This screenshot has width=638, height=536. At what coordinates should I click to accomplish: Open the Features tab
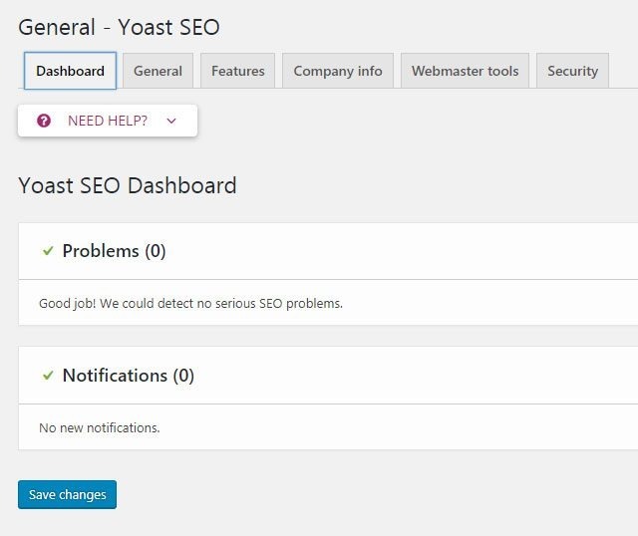click(x=238, y=71)
